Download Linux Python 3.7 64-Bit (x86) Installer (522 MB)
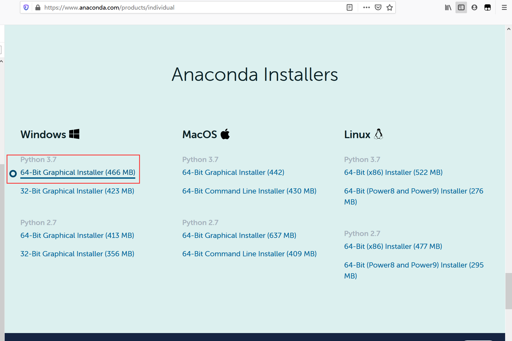The image size is (512, 341). point(393,172)
